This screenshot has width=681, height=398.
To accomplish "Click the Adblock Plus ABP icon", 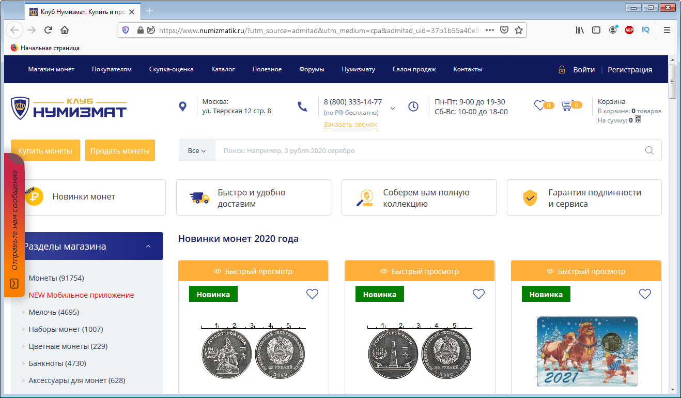I will point(629,30).
